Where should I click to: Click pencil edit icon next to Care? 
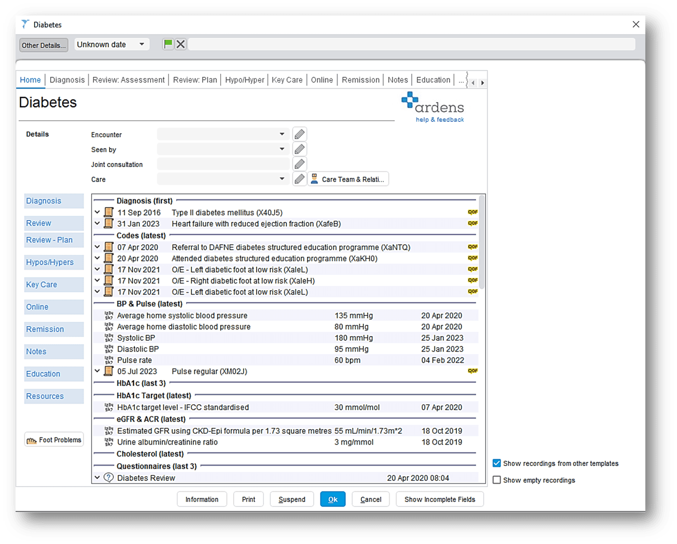tap(300, 179)
